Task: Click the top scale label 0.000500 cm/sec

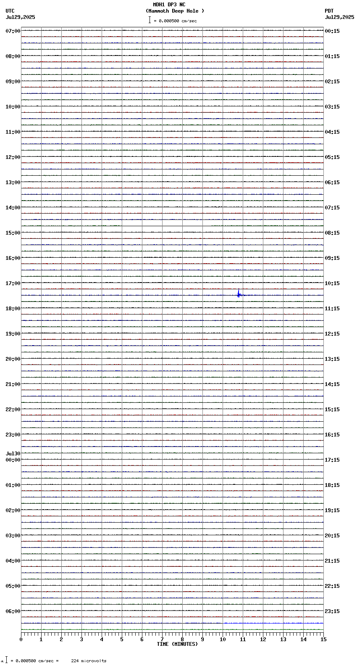Action: coord(178,21)
